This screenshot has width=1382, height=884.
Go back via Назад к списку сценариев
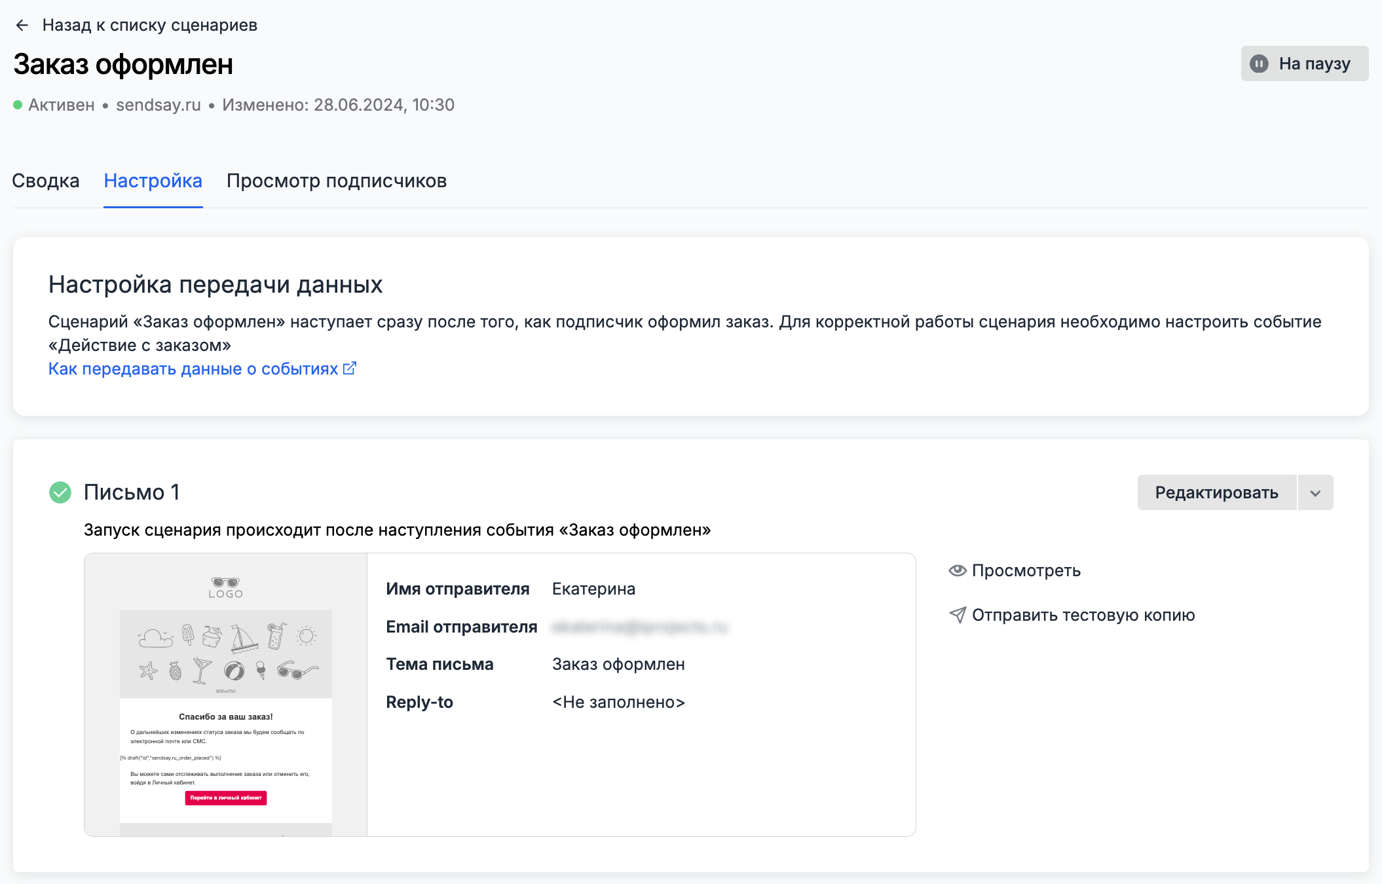click(x=149, y=26)
